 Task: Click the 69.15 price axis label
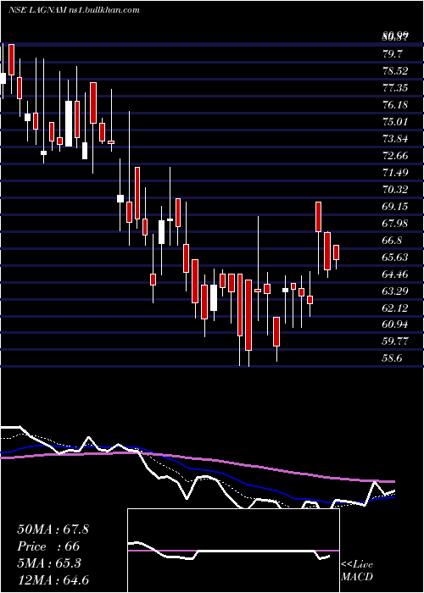(x=395, y=207)
